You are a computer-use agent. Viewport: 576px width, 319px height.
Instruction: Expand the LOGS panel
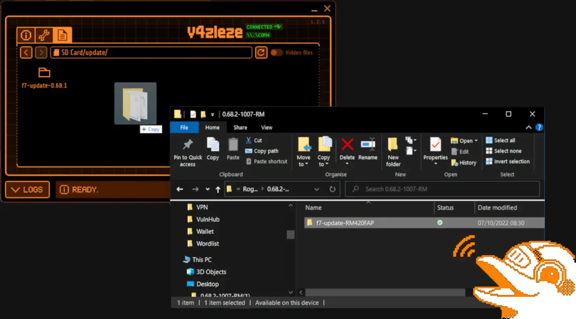(27, 190)
